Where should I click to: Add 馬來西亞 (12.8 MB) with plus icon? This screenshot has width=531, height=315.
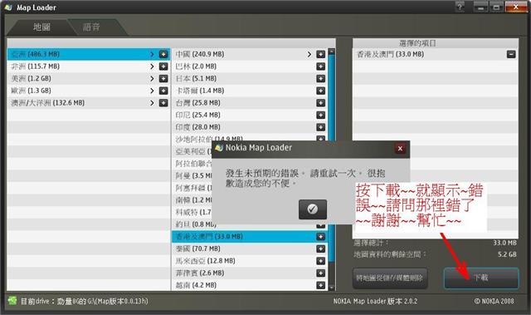click(x=321, y=261)
